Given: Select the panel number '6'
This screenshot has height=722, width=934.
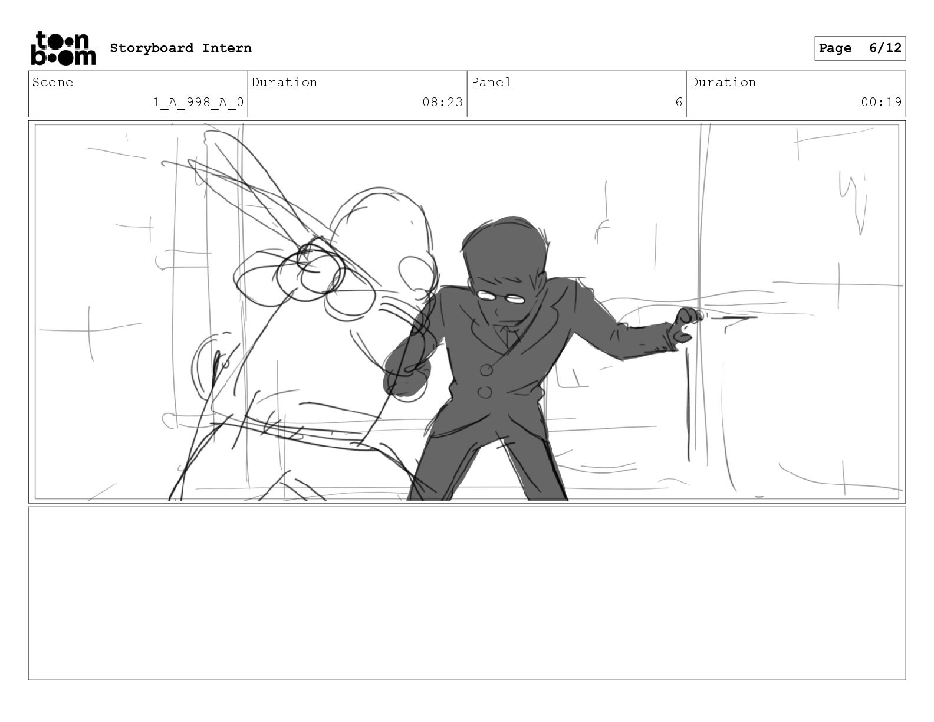Looking at the screenshot, I should point(679,102).
